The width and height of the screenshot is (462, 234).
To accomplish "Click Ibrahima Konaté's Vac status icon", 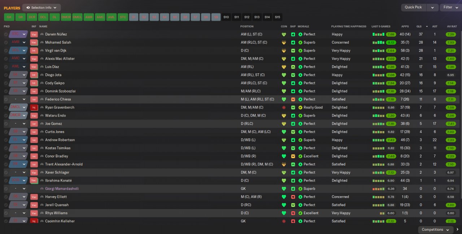I will pos(34,181).
